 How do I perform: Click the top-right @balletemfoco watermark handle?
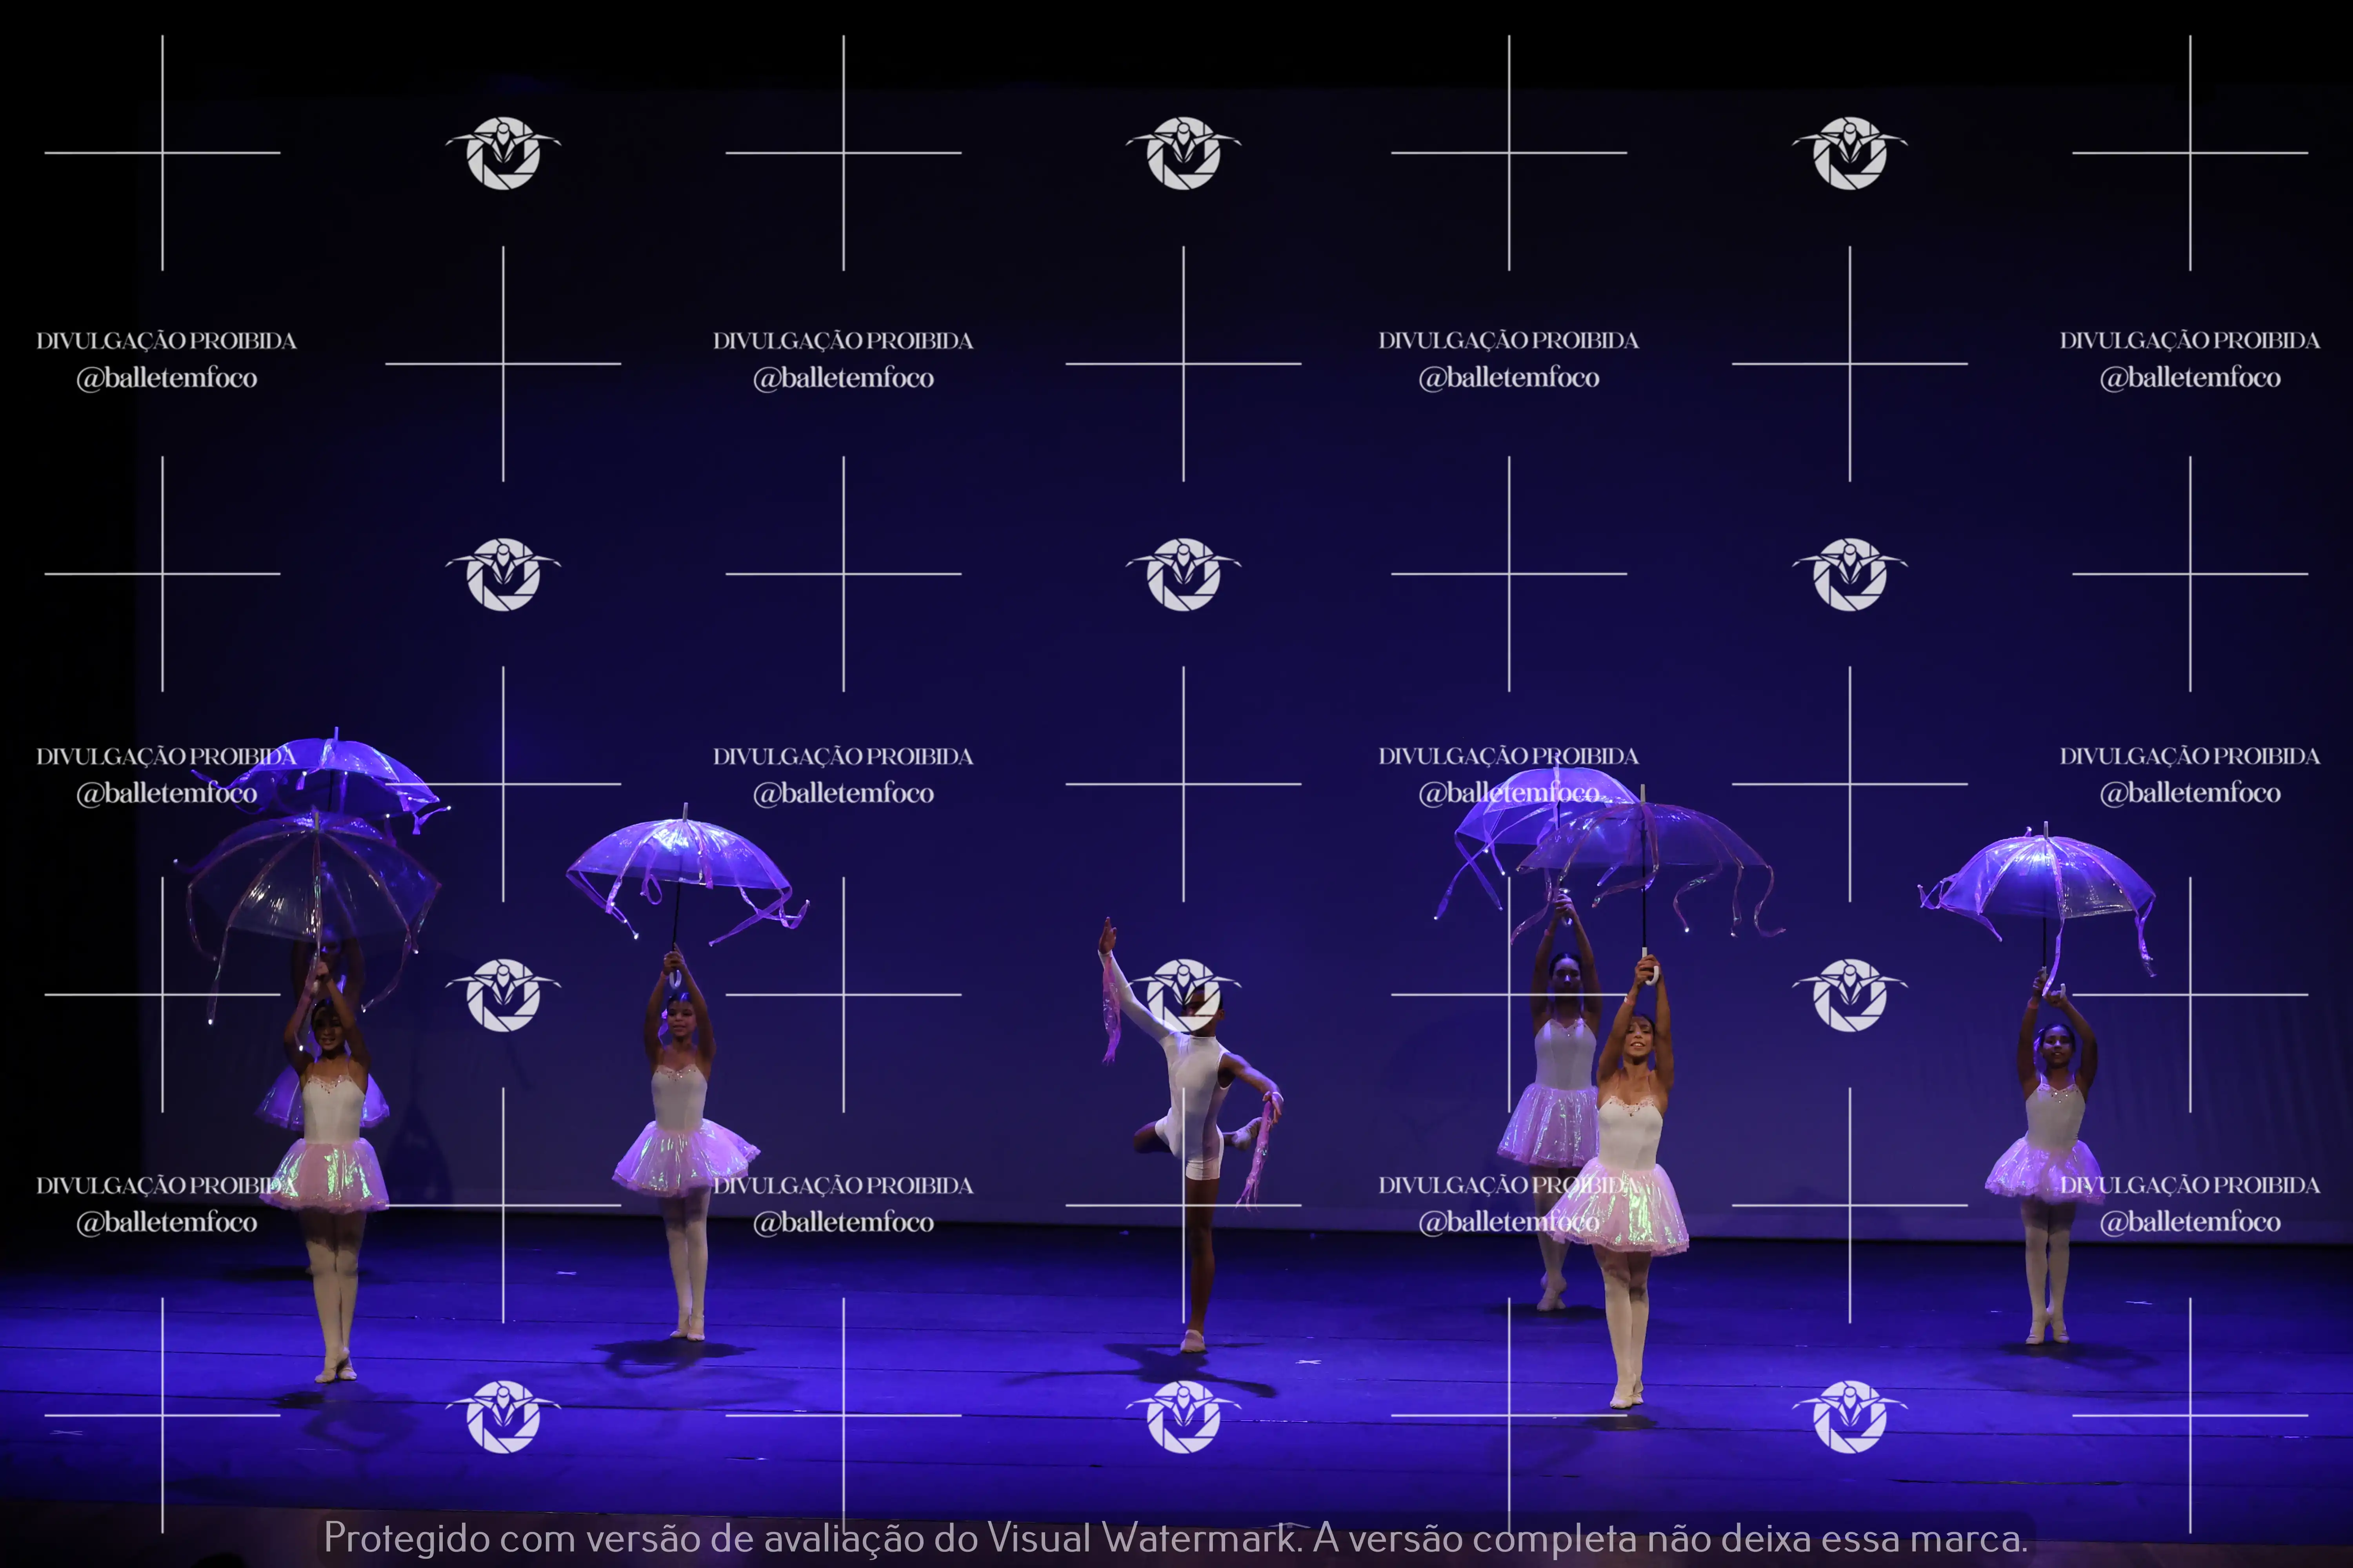point(2190,378)
